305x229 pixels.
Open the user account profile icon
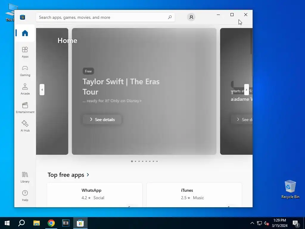click(191, 17)
